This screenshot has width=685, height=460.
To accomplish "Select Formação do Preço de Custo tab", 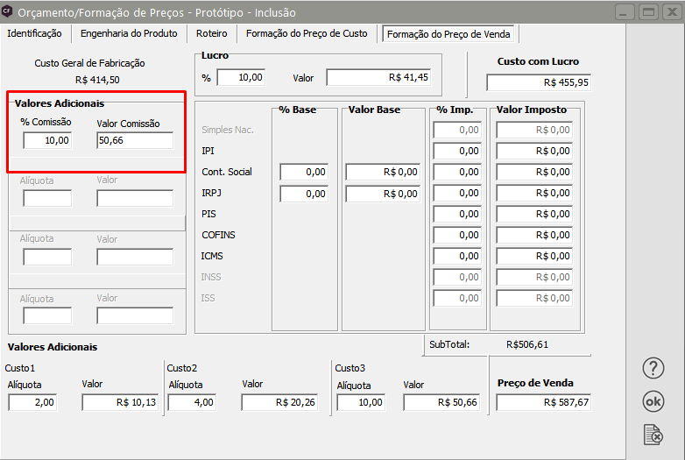I will coord(307,33).
